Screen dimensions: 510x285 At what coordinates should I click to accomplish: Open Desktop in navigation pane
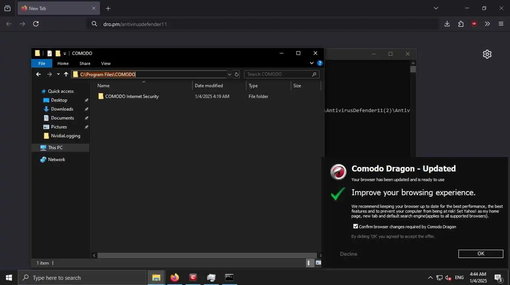coord(59,100)
